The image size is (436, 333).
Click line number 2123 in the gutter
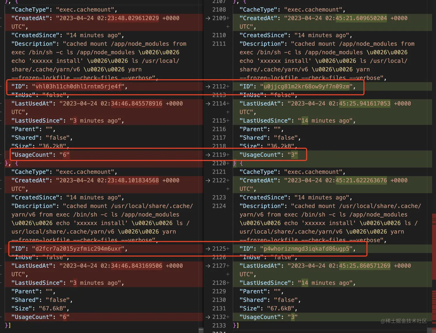tap(219, 197)
